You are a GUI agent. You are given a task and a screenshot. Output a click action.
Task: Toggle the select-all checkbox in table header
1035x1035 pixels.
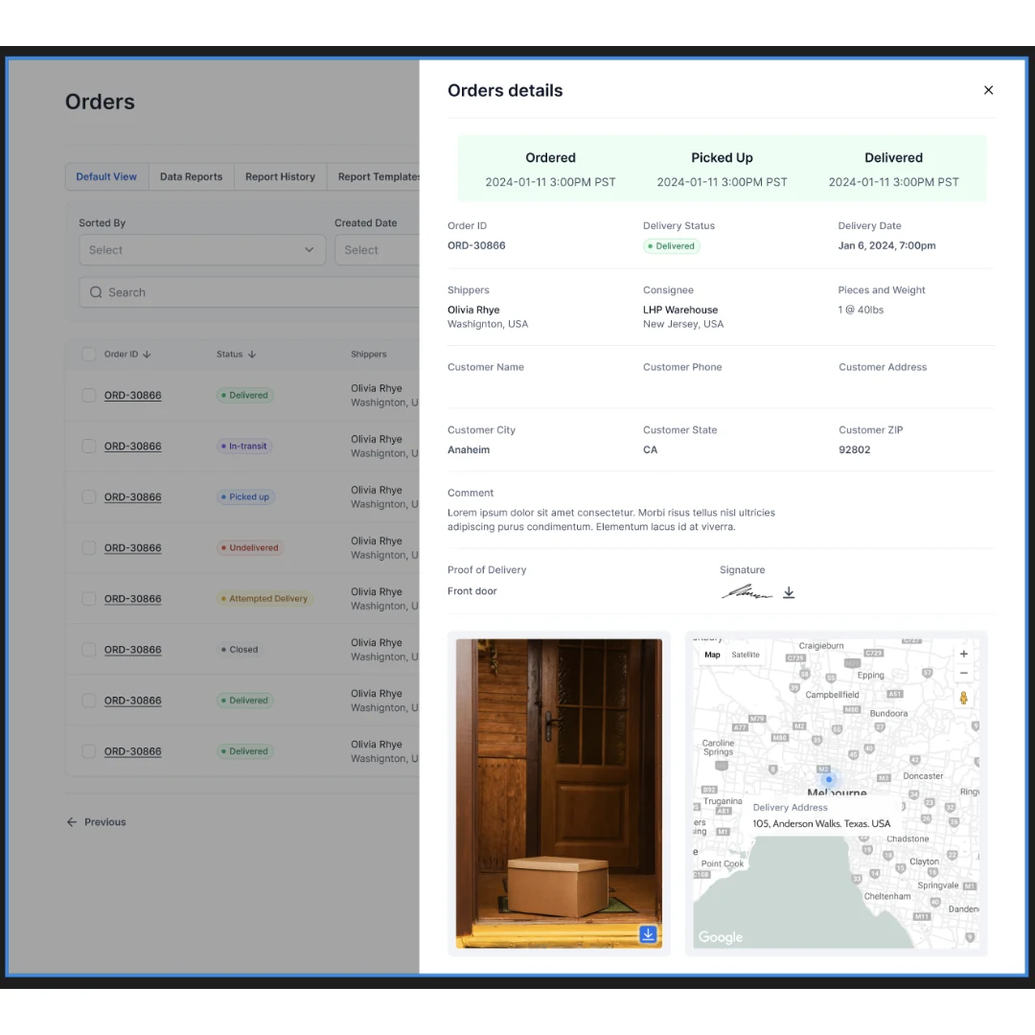point(88,355)
